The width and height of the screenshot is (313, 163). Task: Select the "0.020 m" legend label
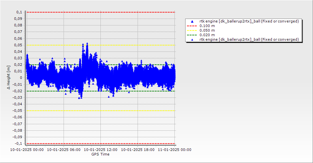tap(207, 35)
